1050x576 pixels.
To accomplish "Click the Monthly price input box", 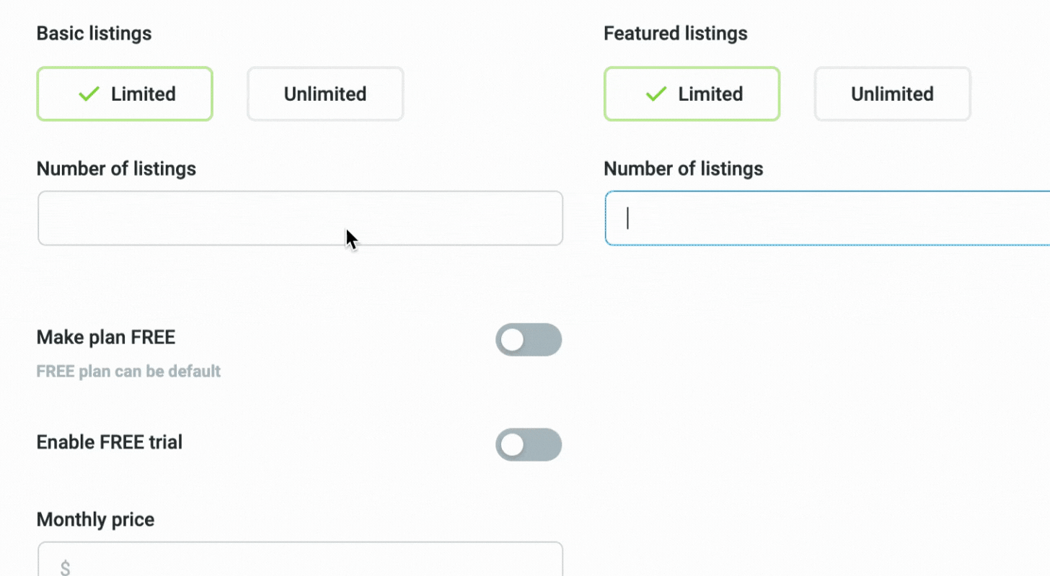I will 300,562.
